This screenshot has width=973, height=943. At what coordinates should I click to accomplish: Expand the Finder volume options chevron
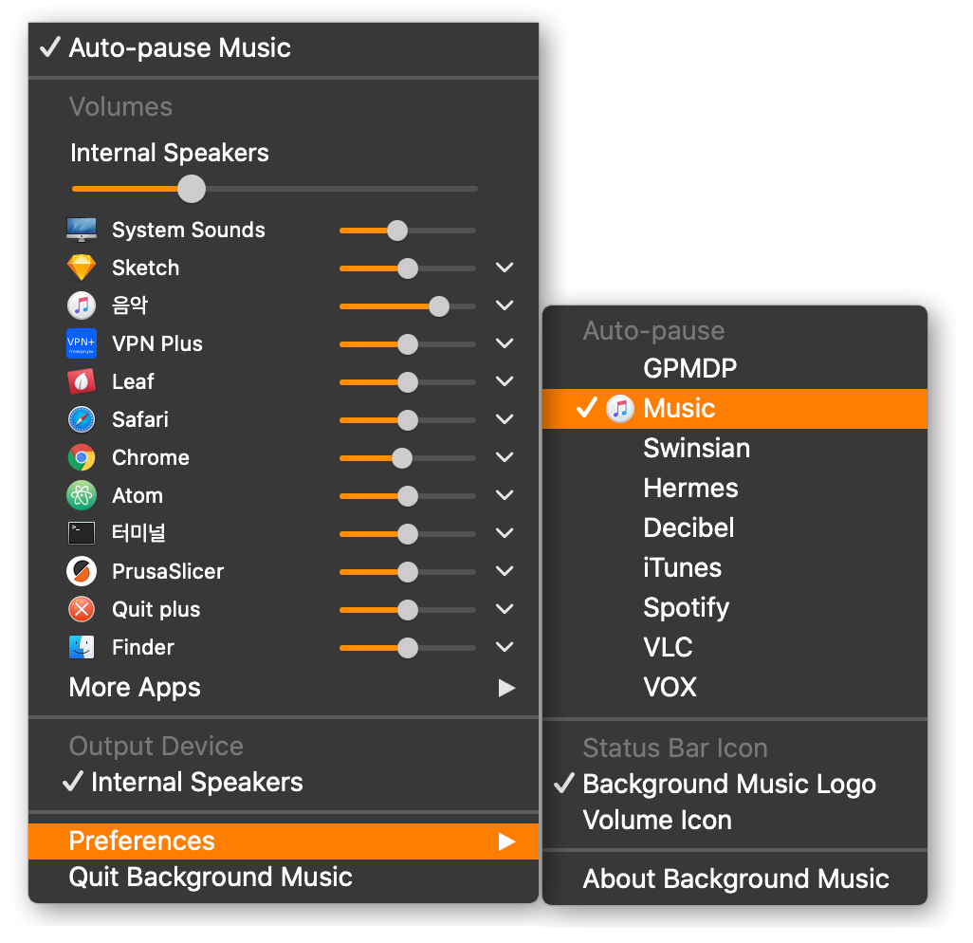(x=505, y=647)
